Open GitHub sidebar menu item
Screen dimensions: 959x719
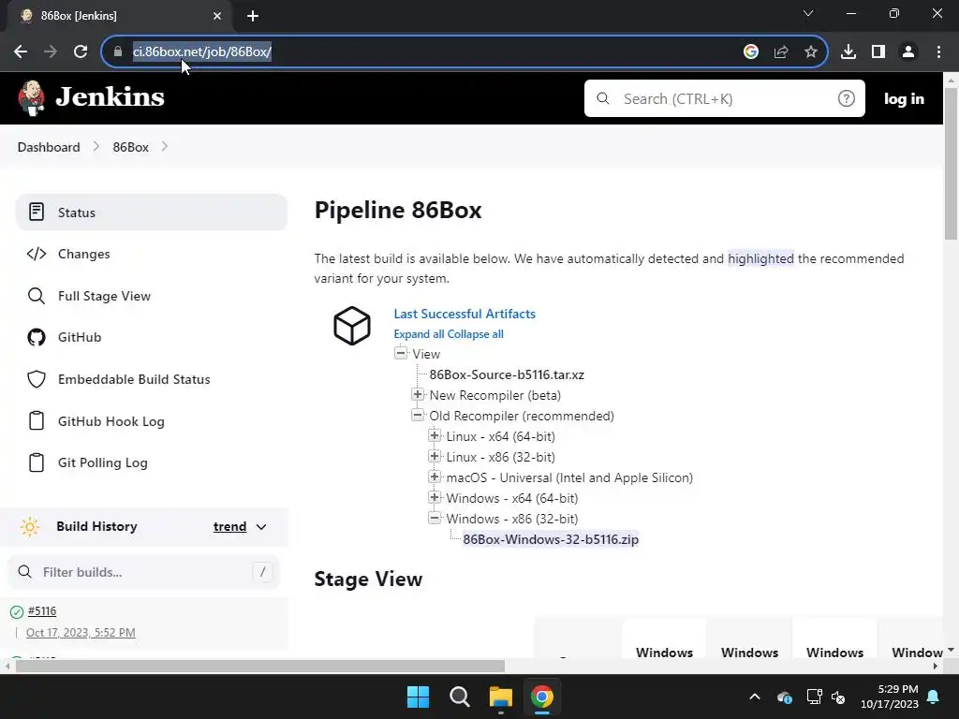coord(151,337)
